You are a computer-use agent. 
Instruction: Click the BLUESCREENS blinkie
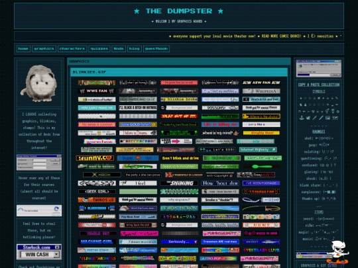pos(97,208)
